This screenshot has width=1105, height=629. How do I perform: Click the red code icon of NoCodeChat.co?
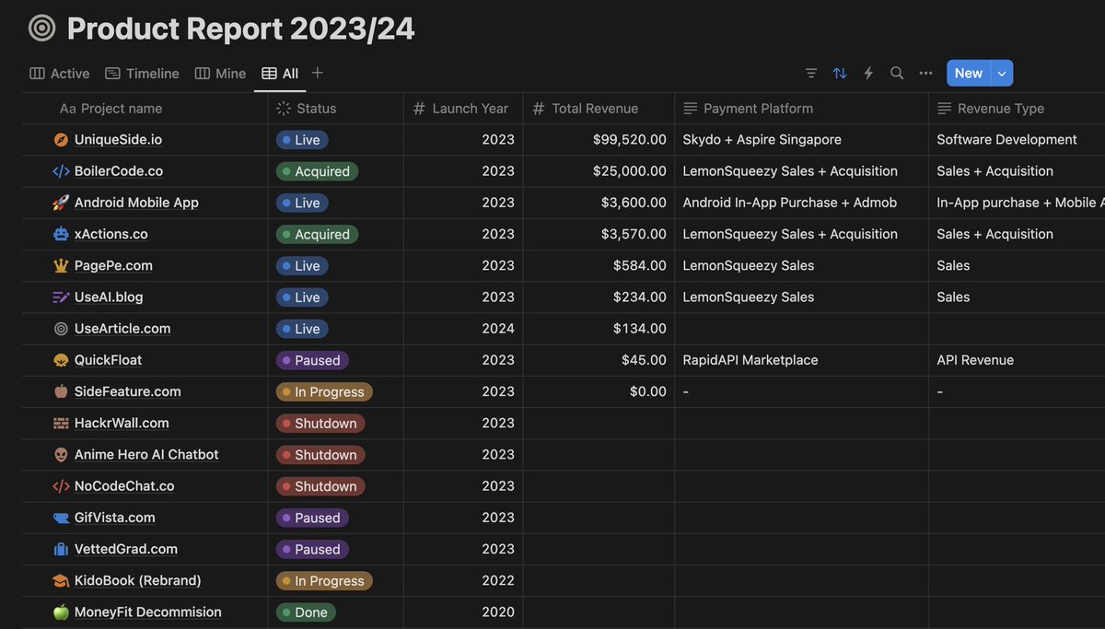[x=61, y=486]
